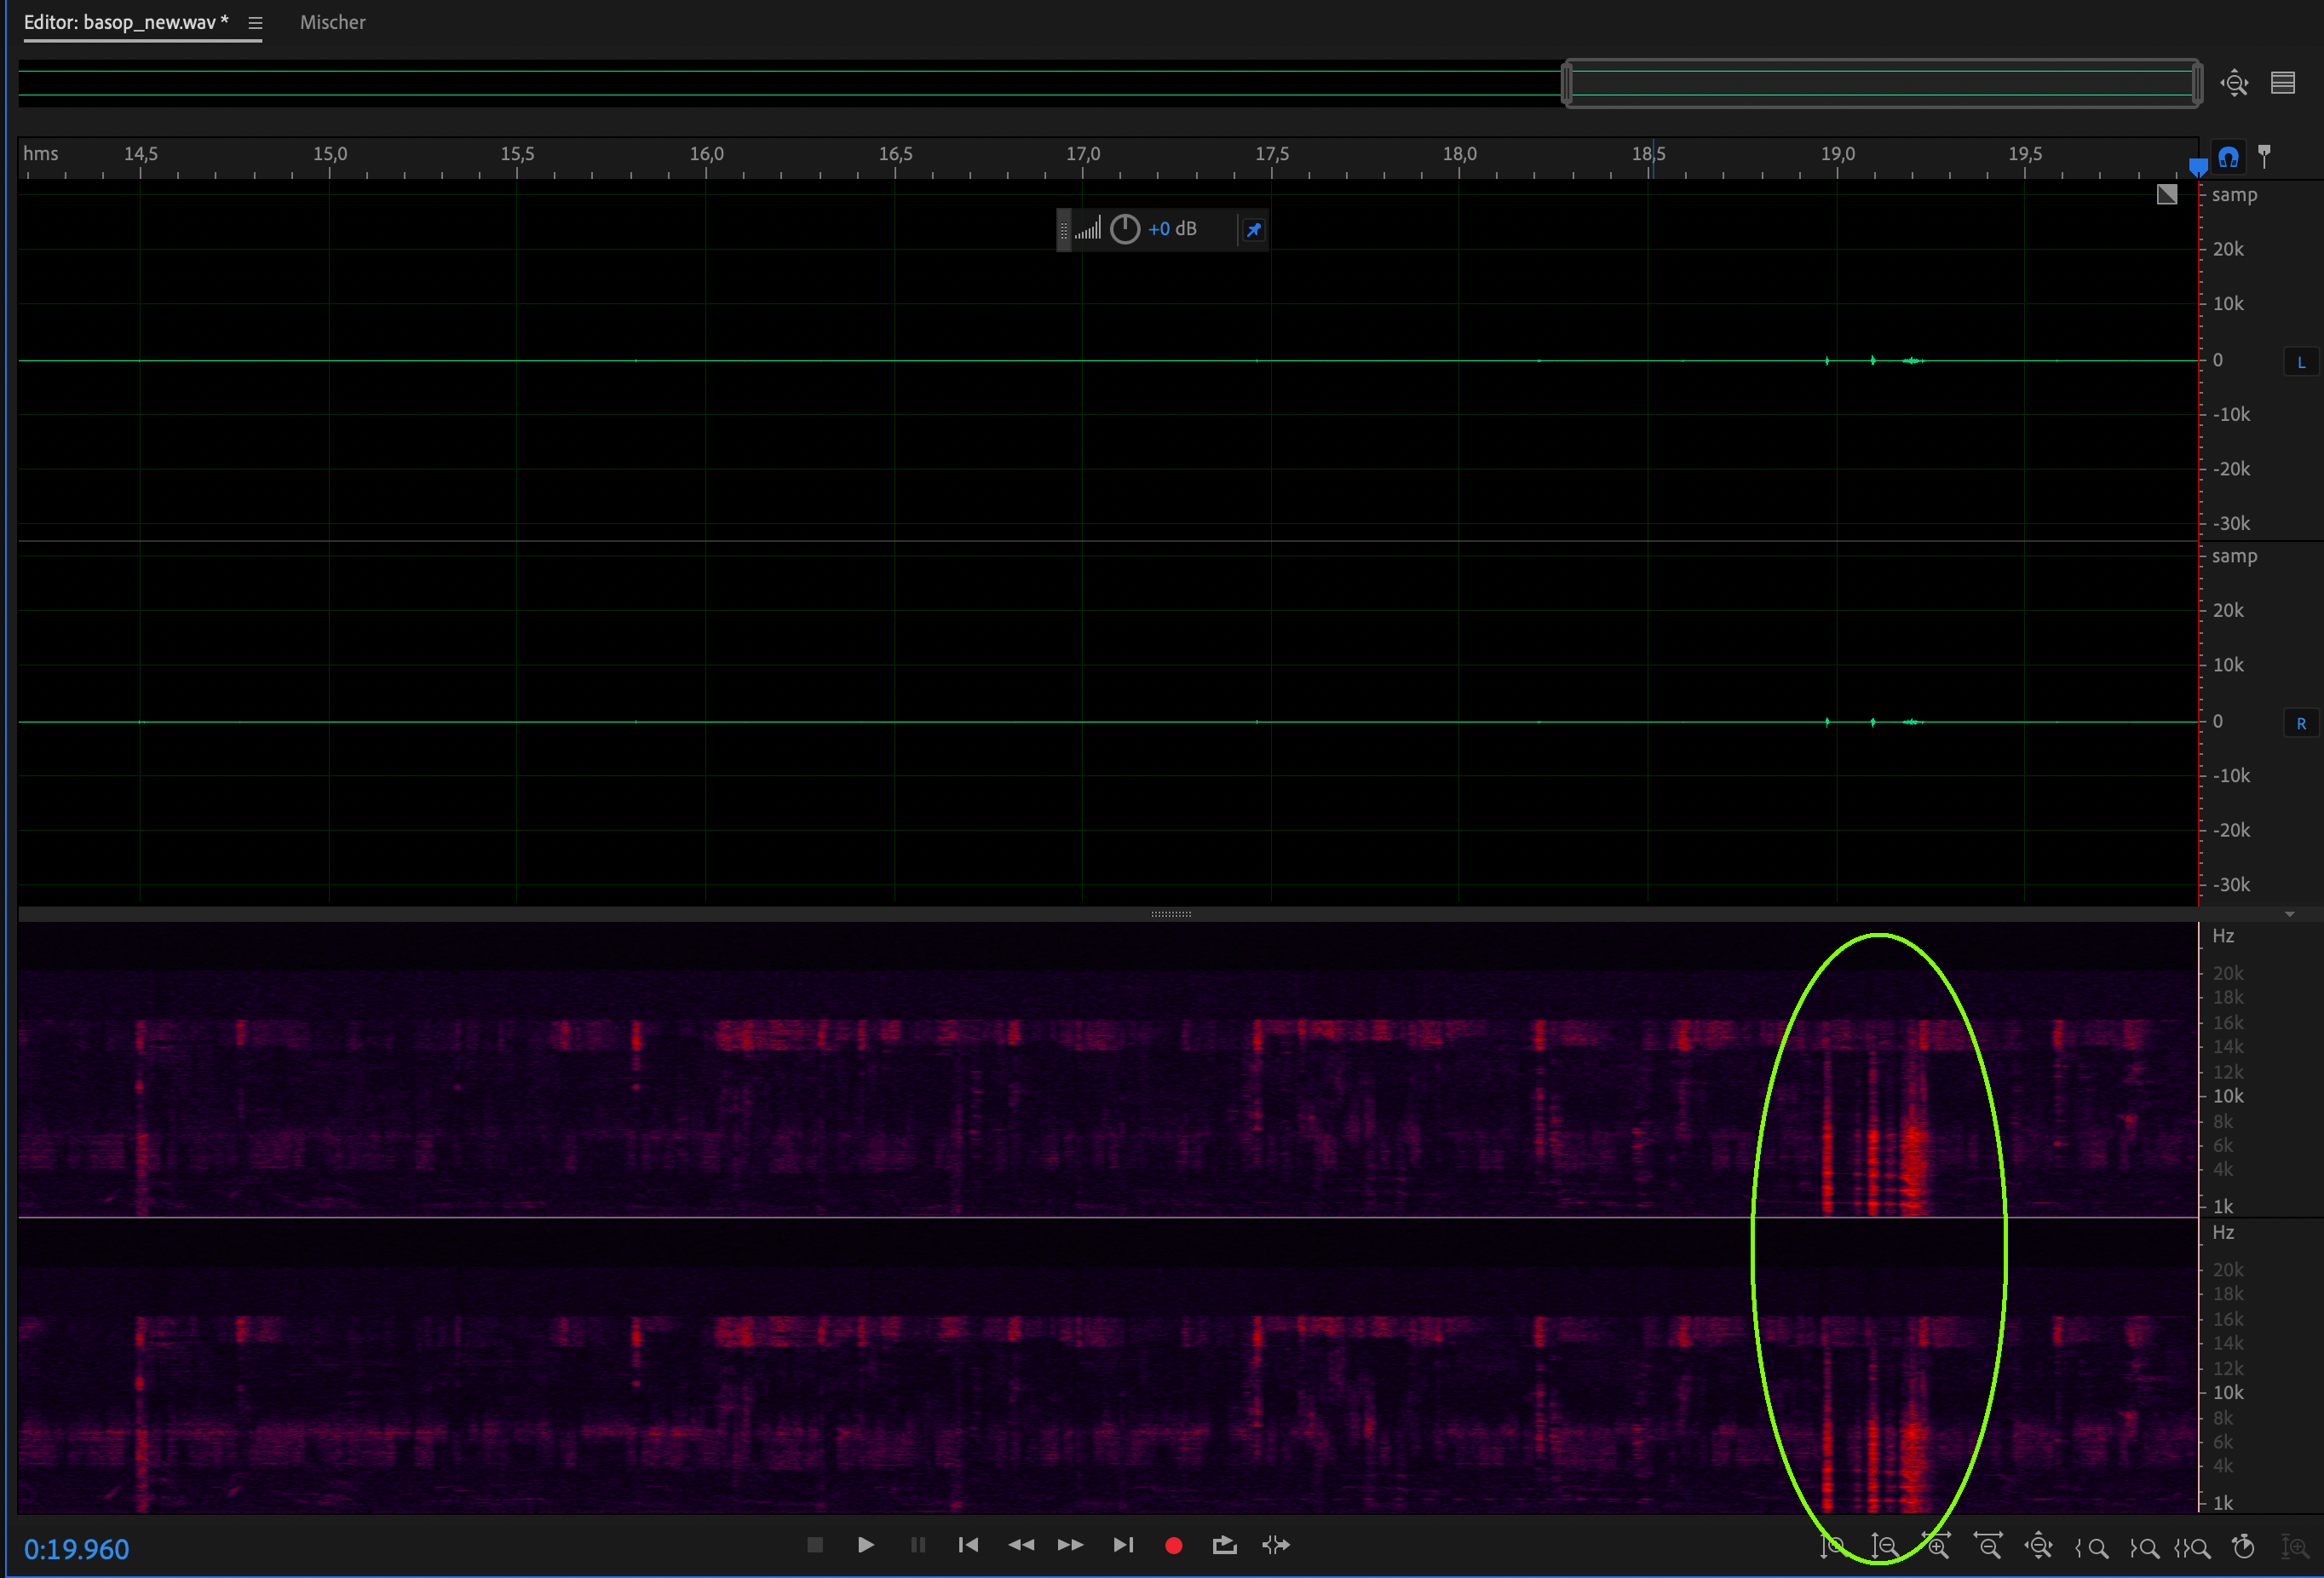Click Zoom Out Full (all axes) icon
2324x1578 pixels.
click(x=2038, y=1547)
